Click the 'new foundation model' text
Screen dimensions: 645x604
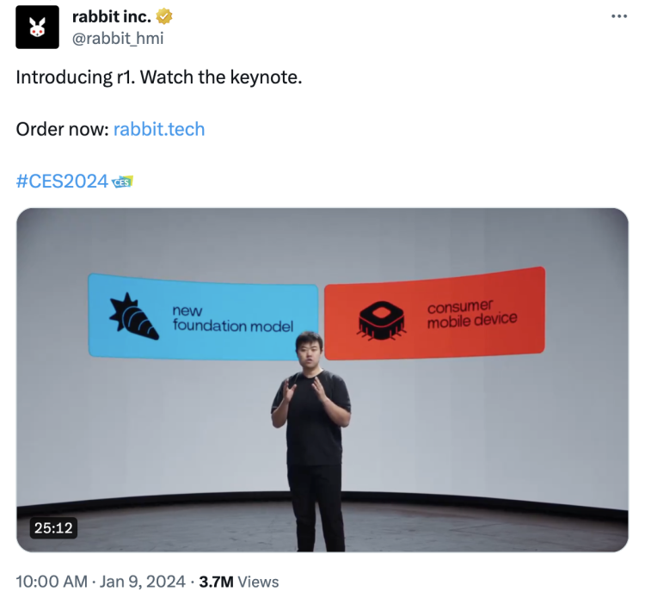pyautogui.click(x=233, y=318)
